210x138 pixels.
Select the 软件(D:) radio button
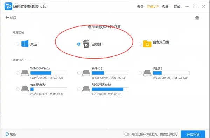click(79, 73)
